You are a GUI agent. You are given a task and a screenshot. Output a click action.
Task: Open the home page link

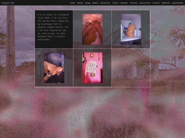[x=72, y=3]
